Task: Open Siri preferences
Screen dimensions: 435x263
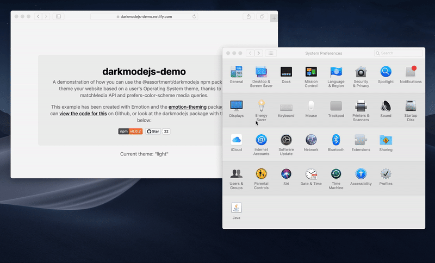Action: pyautogui.click(x=286, y=177)
